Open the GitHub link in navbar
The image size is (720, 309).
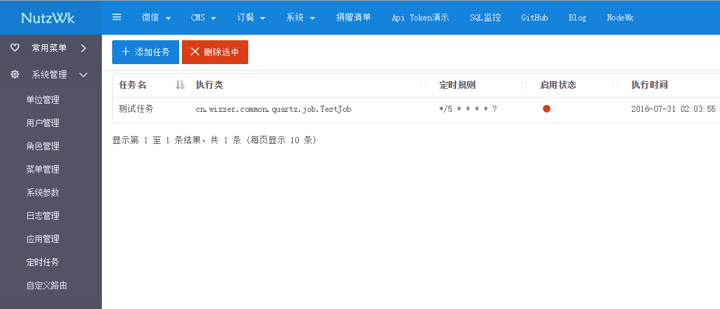[535, 18]
